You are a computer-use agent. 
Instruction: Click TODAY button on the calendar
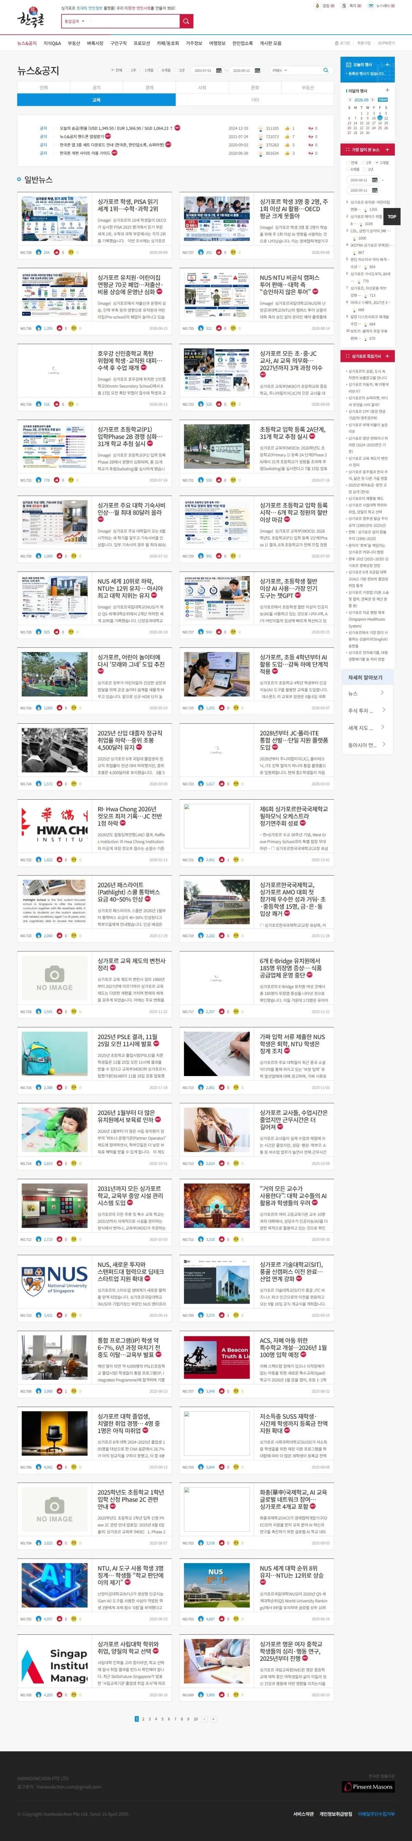(x=383, y=100)
